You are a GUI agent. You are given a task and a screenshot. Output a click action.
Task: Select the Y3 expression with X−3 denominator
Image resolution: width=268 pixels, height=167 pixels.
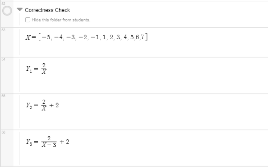(48, 142)
